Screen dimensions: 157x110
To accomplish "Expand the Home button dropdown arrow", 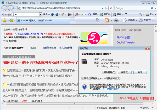I will coord(102,20).
